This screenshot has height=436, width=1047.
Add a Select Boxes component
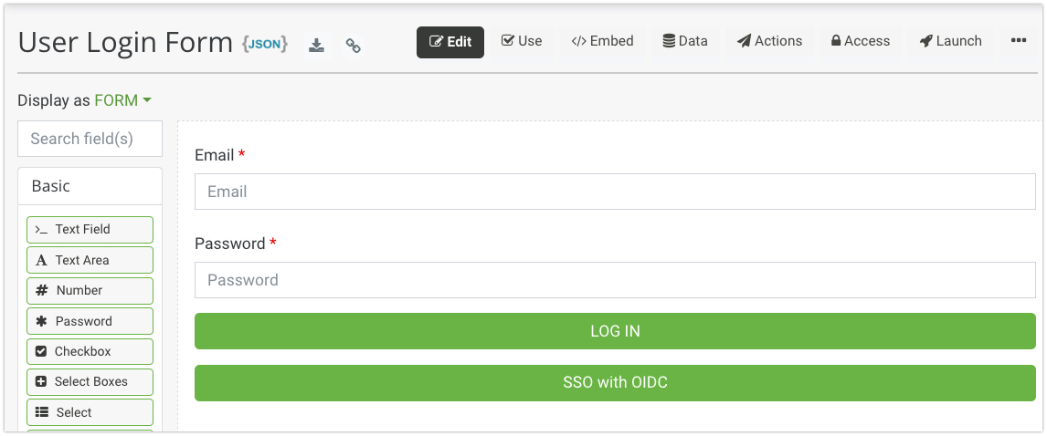(90, 381)
